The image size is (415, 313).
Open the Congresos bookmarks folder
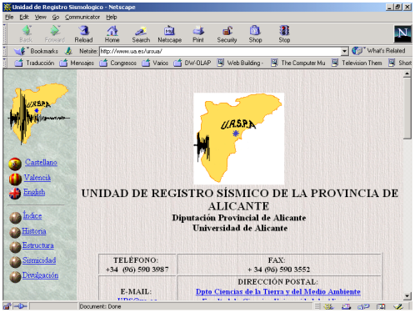pyautogui.click(x=118, y=63)
